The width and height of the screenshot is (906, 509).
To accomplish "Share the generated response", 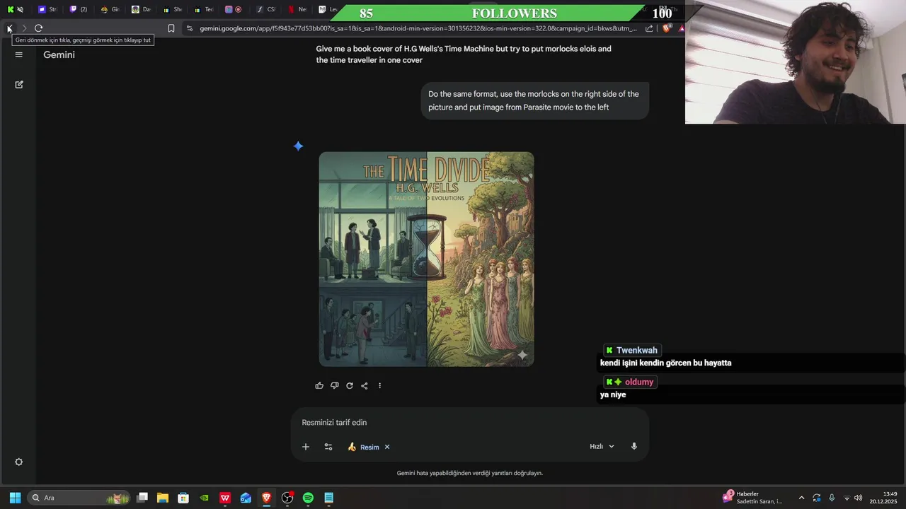I will pos(365,385).
